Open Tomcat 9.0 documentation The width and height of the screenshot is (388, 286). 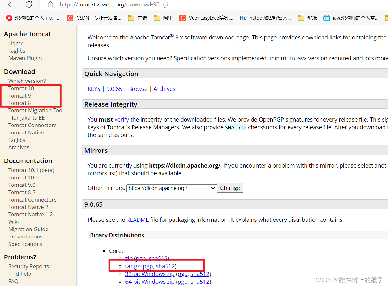click(22, 185)
